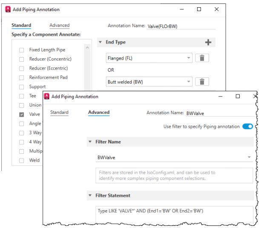Add a new End Type condition
Screen dimensions: 261x228
pyautogui.click(x=208, y=42)
